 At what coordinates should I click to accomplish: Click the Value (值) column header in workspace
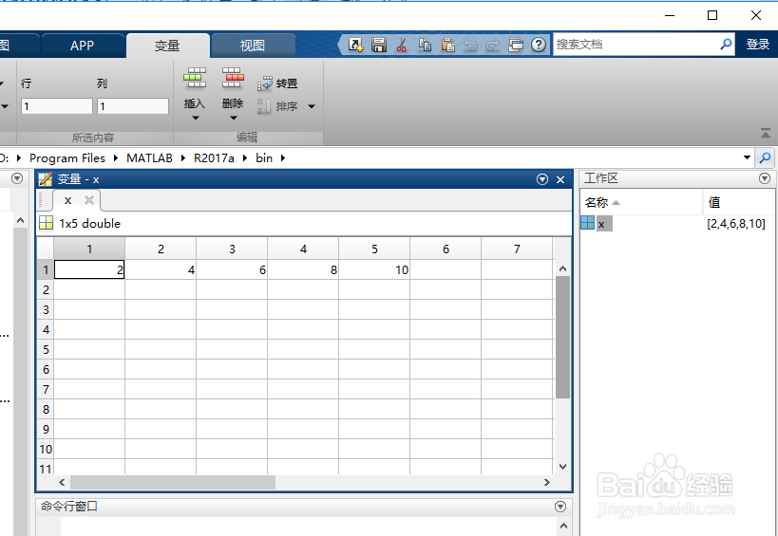(739, 203)
